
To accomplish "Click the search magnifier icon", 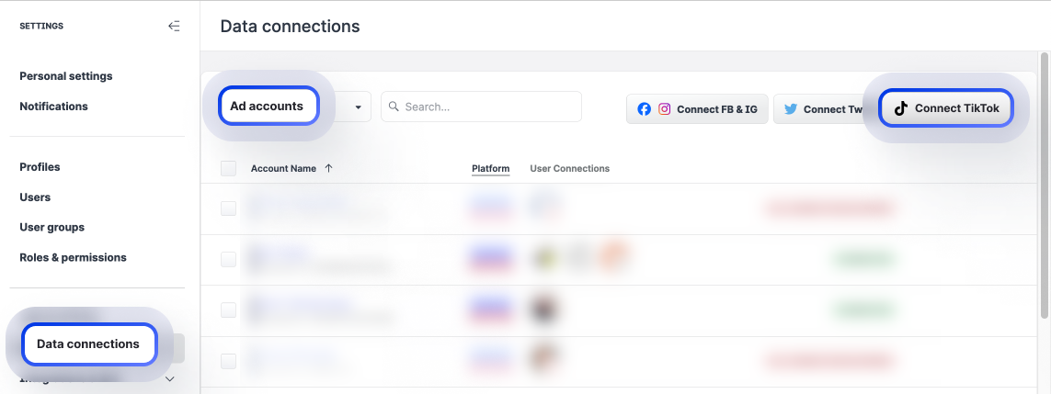I will point(394,107).
